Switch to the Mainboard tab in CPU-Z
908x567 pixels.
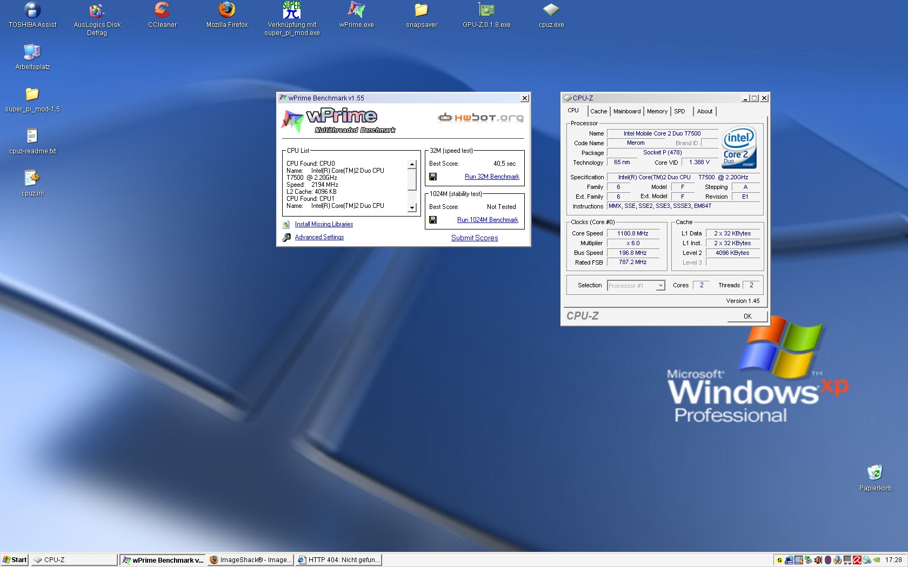[x=627, y=111]
